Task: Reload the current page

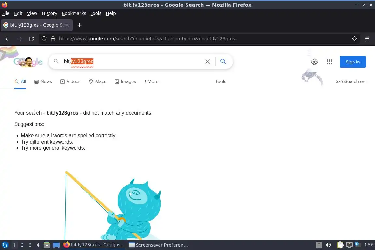Action: [31, 39]
